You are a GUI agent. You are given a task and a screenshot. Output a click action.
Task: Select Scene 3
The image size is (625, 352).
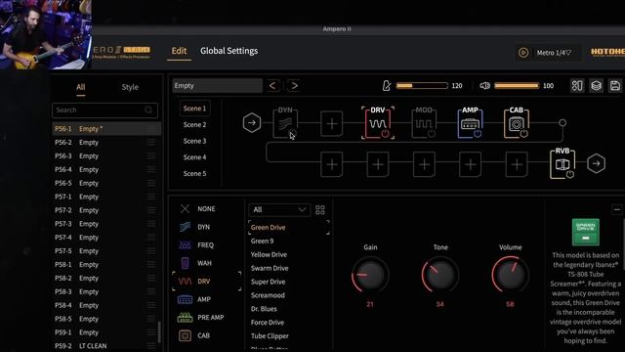195,141
